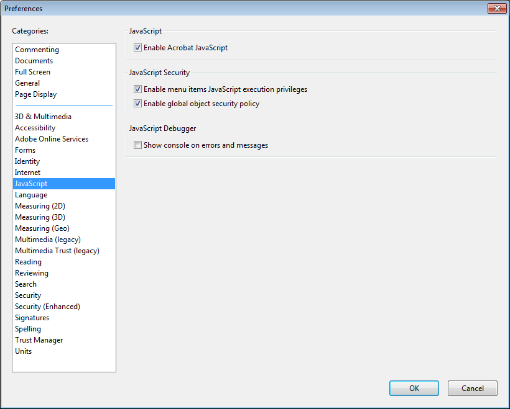
Task: Open Search preferences
Action: pyautogui.click(x=64, y=284)
